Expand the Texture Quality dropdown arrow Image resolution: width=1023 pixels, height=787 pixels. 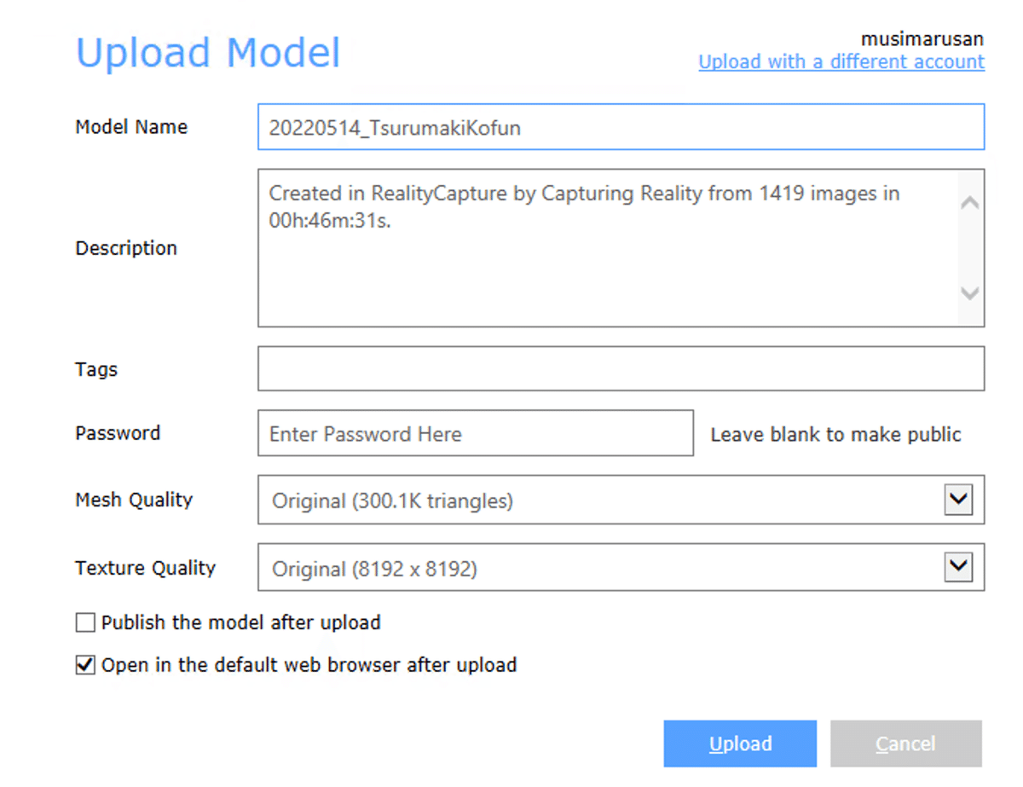[958, 567]
